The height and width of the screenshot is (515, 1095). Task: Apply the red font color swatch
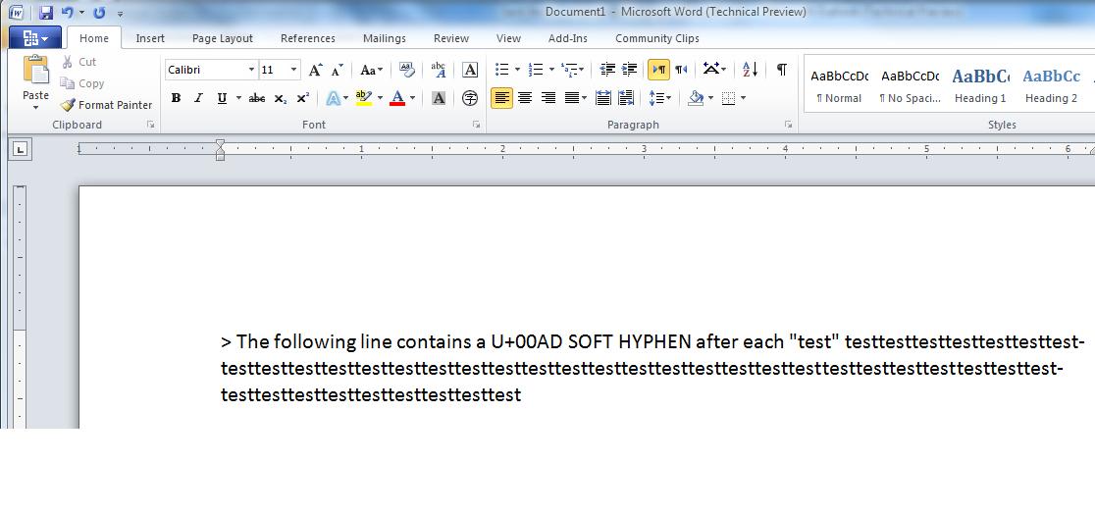pyautogui.click(x=397, y=98)
